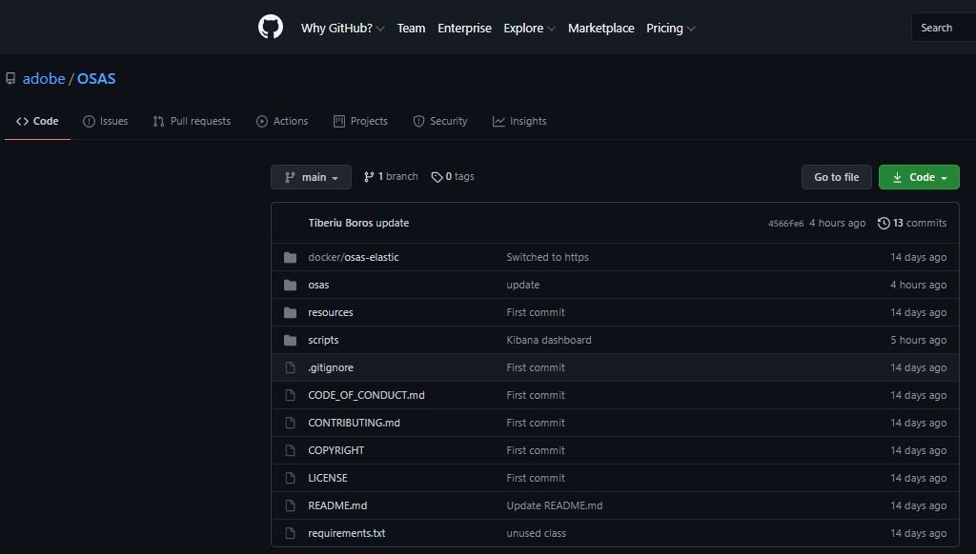Expand the Why GitHub? menu
Image resolution: width=976 pixels, height=554 pixels.
click(342, 28)
